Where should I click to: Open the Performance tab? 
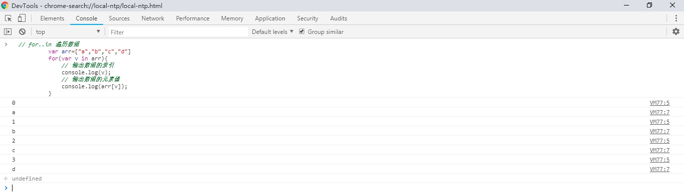click(x=193, y=18)
